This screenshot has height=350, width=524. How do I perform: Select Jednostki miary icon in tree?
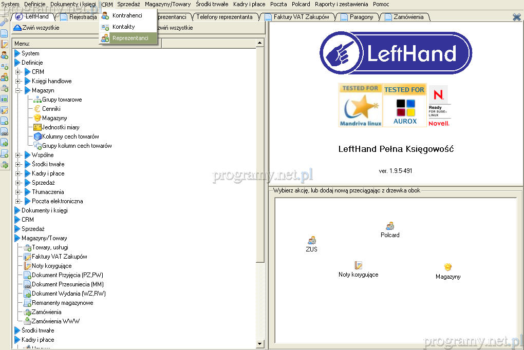tap(38, 127)
